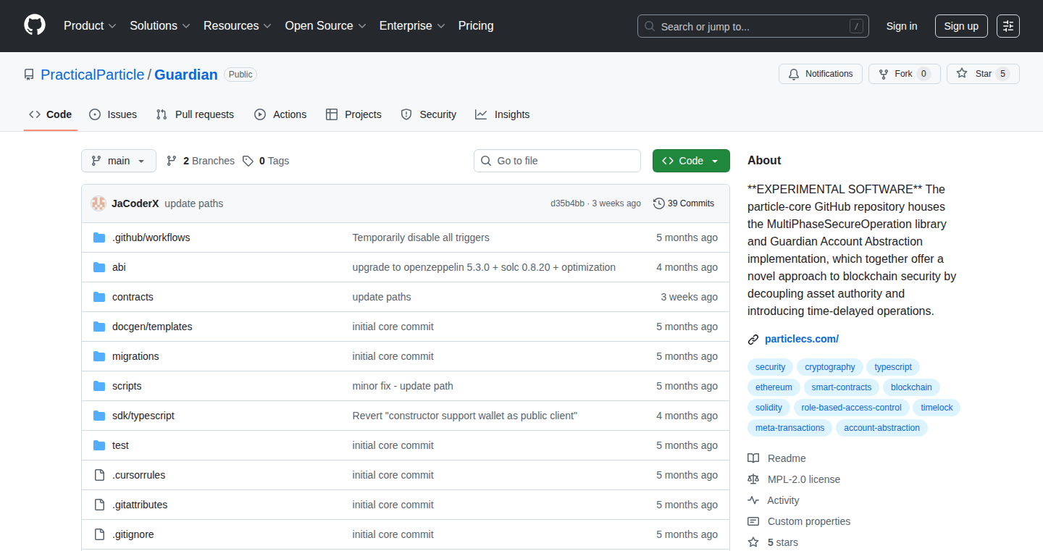The image size is (1043, 551).
Task: Click the Custom properties icon
Action: tap(753, 521)
